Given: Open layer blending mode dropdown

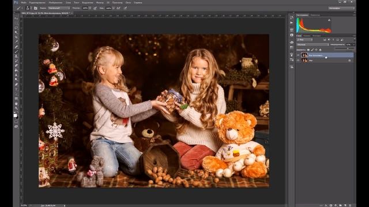Looking at the screenshot, I should coord(313,45).
